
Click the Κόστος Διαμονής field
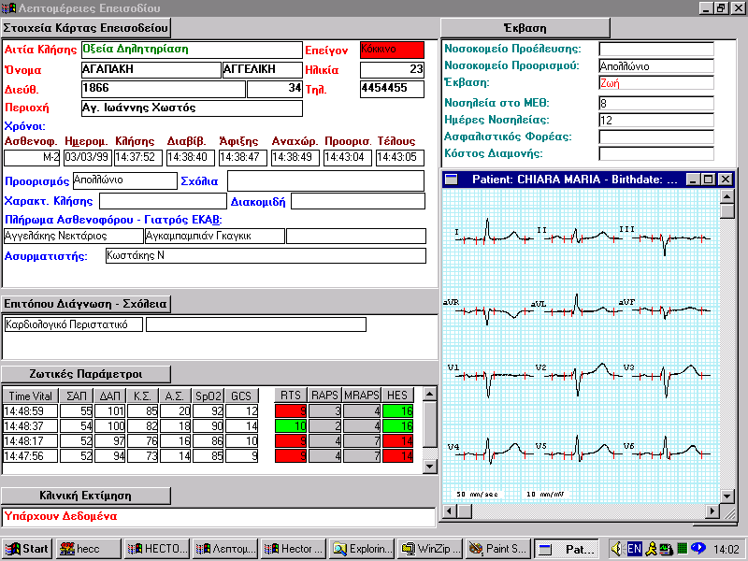pos(656,153)
